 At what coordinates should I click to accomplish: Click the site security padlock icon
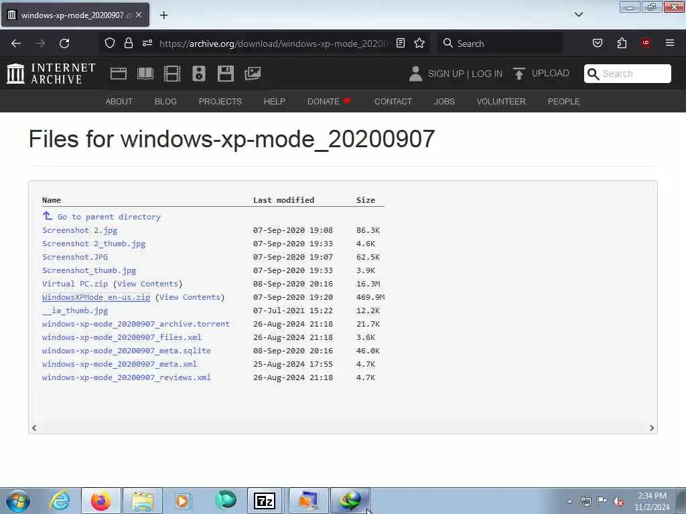click(128, 43)
